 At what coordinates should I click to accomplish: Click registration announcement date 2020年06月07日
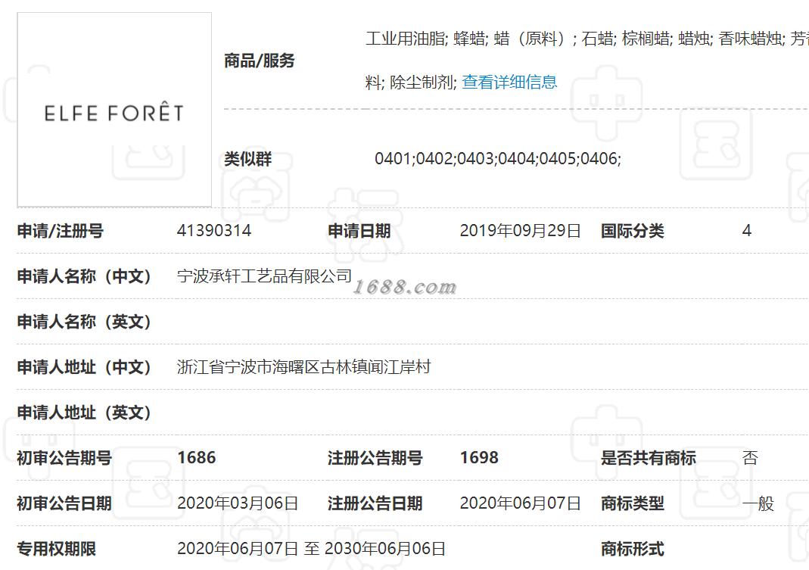pyautogui.click(x=520, y=503)
